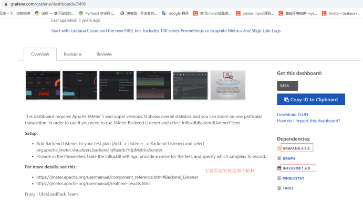Viewport: 363px width, 204px height.
Task: Click the Get this dashboard heading
Action: [x=299, y=73]
